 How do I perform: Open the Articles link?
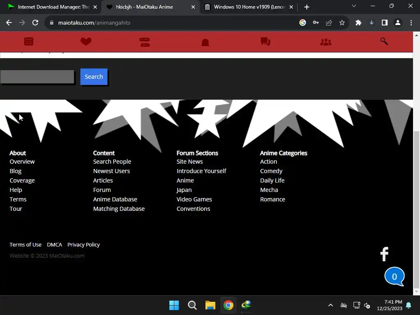103,180
